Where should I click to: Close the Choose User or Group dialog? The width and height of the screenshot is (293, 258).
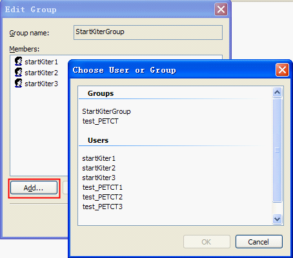(x=282, y=70)
